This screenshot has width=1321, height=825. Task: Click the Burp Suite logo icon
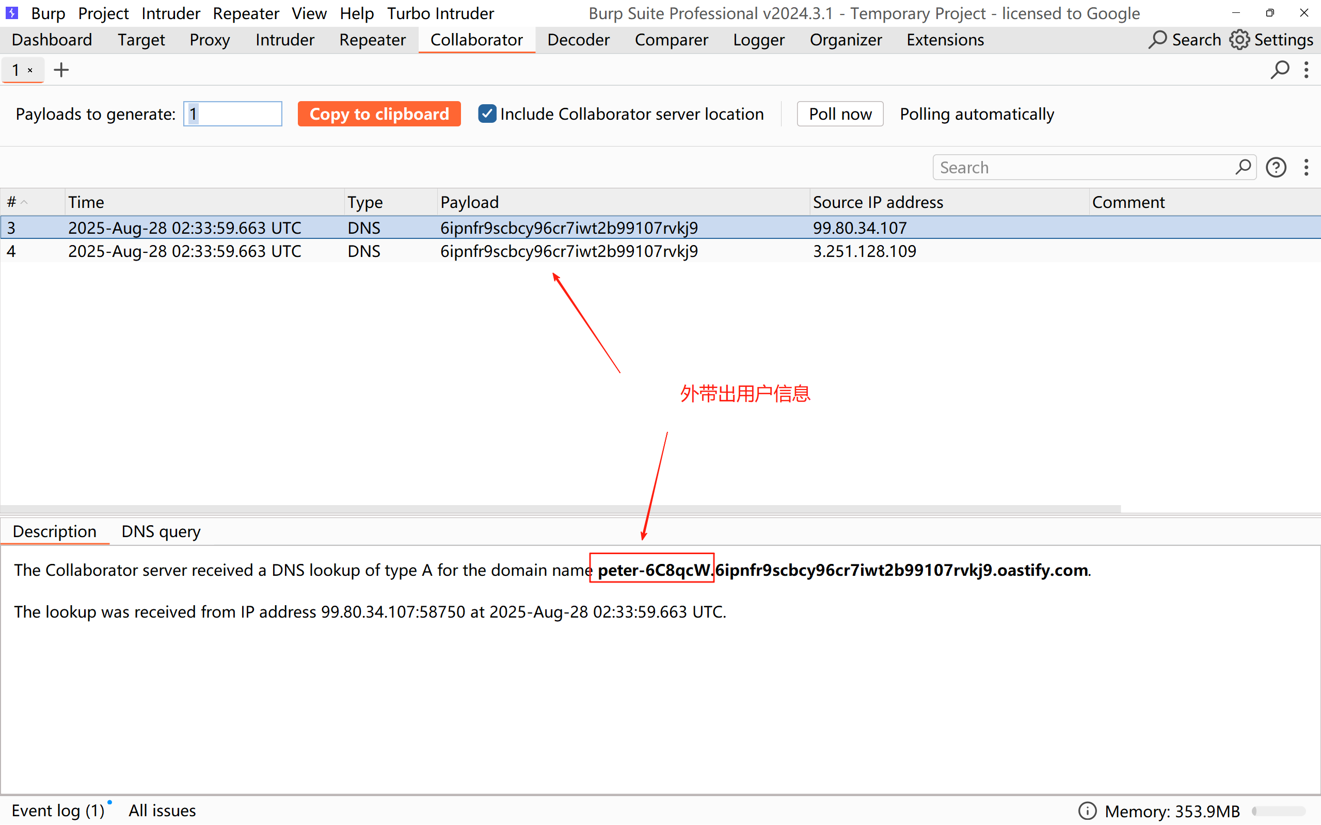(11, 12)
